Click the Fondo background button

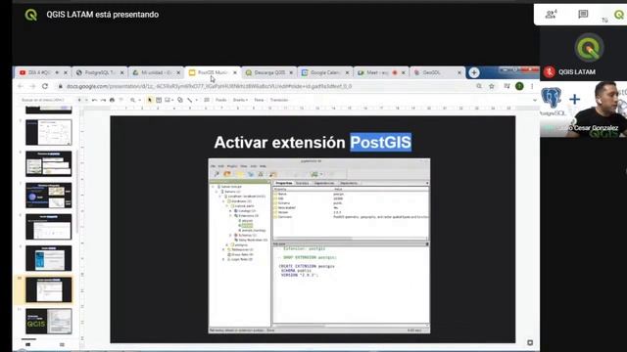coord(221,100)
